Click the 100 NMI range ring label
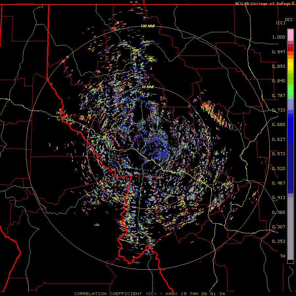Screen dimensions: 296x296 (x=148, y=26)
